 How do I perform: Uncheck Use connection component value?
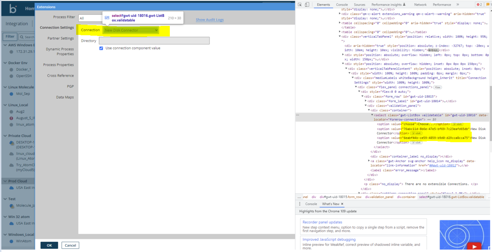(x=101, y=48)
